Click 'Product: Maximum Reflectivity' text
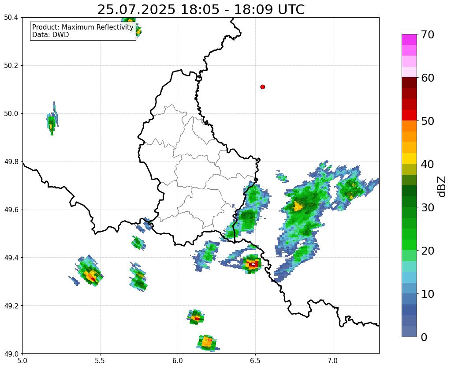This screenshot has height=368, width=451. [83, 27]
